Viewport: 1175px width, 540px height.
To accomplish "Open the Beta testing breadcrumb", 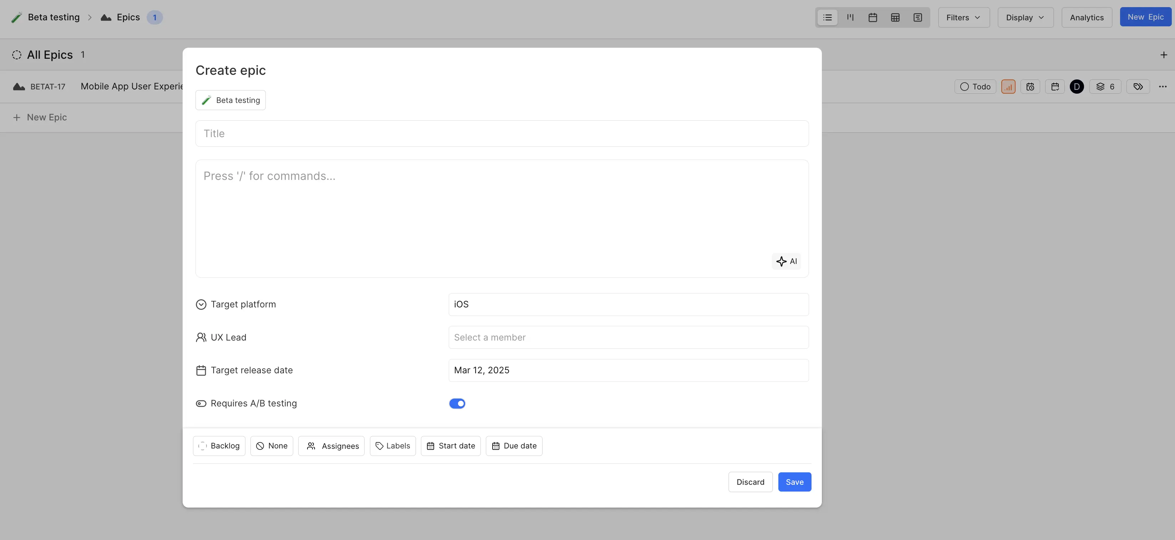I will pos(46,17).
